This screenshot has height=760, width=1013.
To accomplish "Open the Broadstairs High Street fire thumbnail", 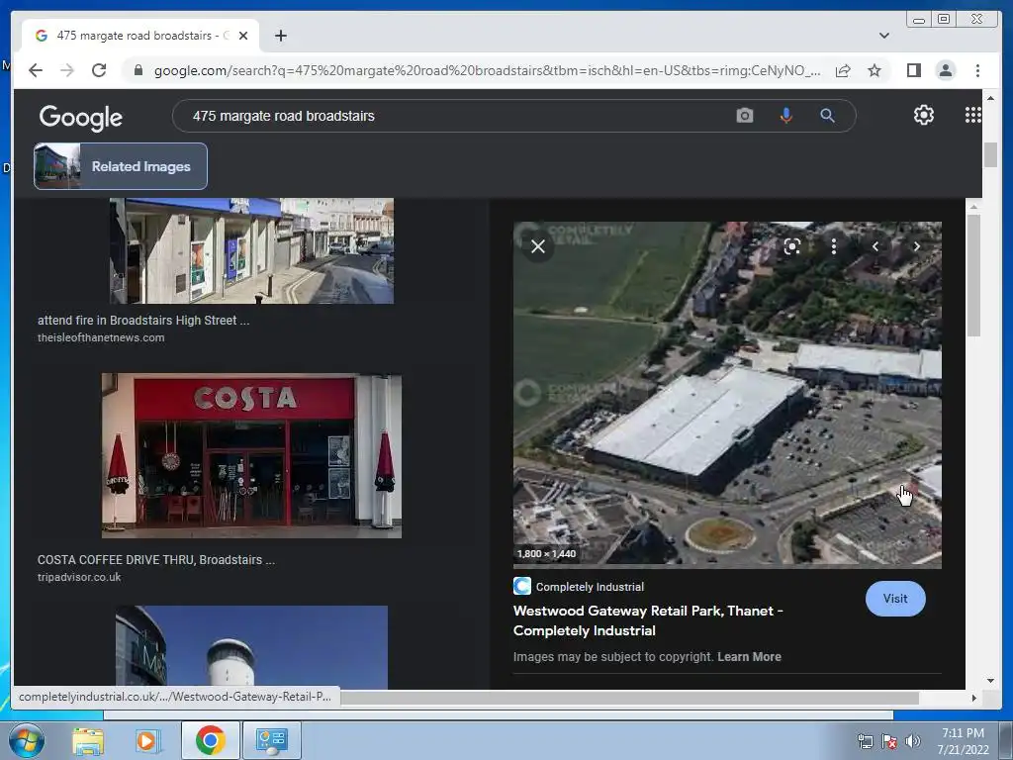I will click(x=251, y=250).
